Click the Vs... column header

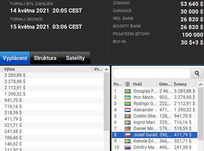98,69
